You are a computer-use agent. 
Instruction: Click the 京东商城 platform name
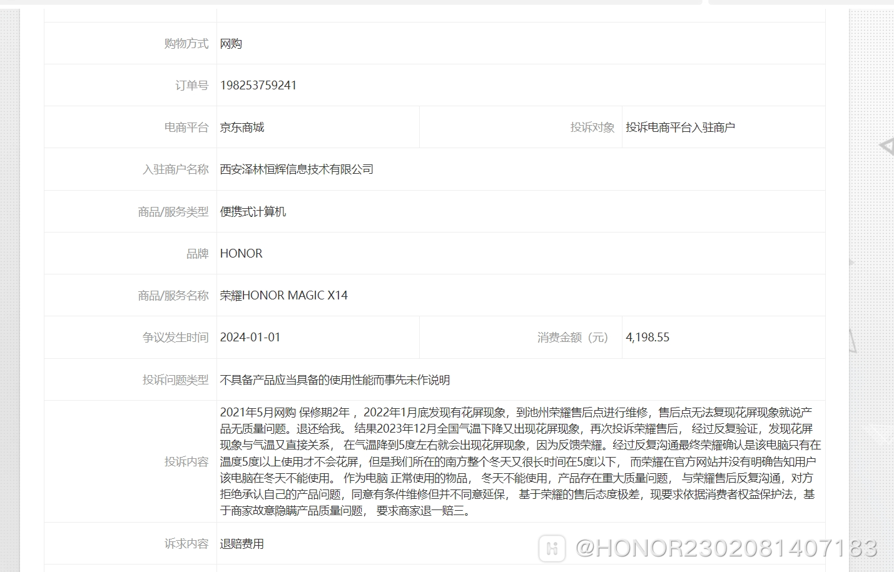click(242, 127)
